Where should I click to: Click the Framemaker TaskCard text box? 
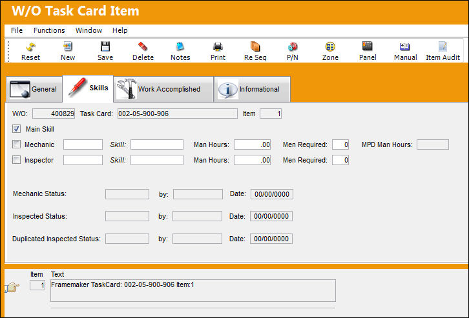tap(193, 290)
